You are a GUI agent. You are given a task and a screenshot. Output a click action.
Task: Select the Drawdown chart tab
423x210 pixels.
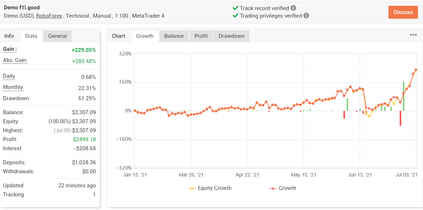[x=231, y=36]
